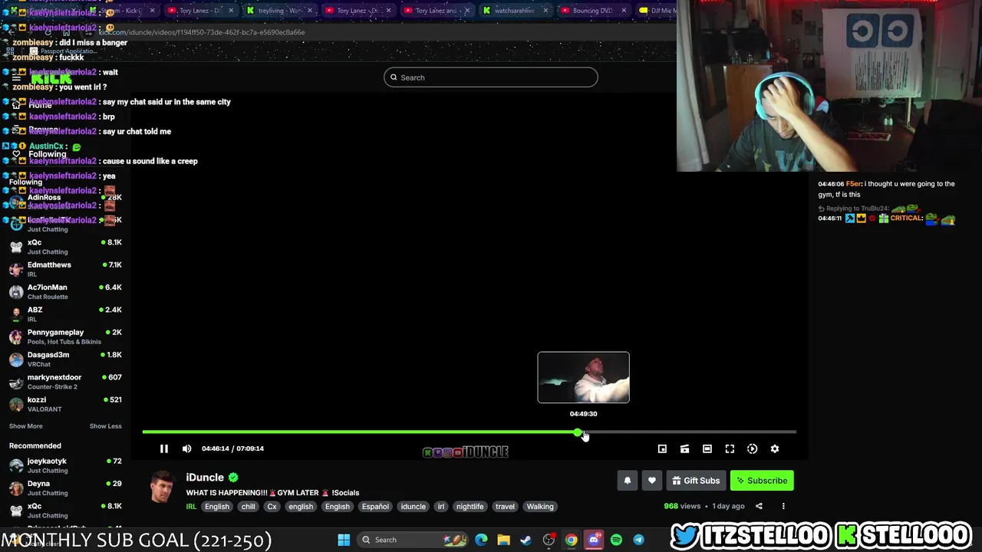Open Discord from the taskbar
982x552 pixels.
[x=594, y=540]
